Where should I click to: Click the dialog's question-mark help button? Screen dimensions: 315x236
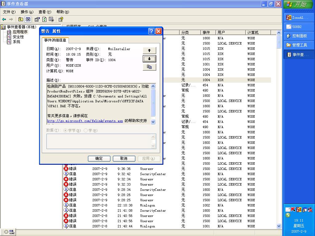(x=151, y=31)
